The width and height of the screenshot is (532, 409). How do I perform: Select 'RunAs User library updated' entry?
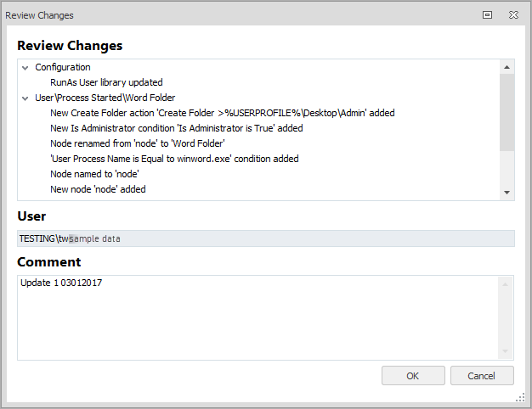point(106,82)
